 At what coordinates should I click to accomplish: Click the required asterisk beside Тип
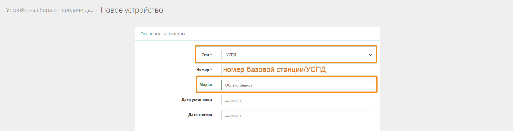pos(211,54)
